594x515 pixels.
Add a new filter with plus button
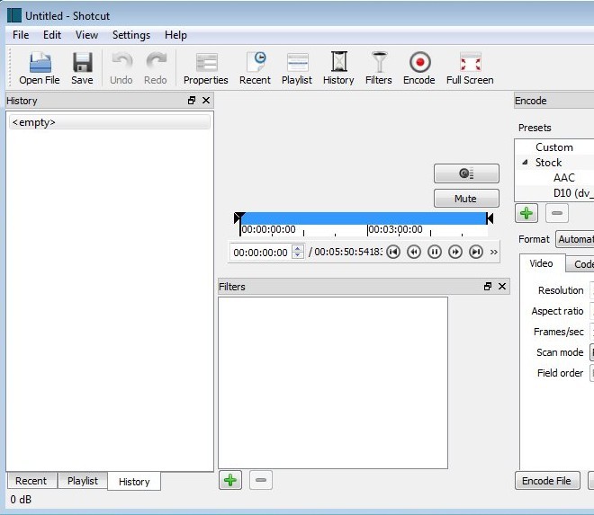click(230, 481)
